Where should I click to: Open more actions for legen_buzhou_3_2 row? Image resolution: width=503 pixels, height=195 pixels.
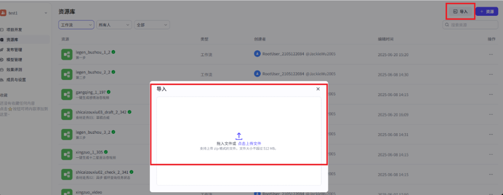click(491, 135)
